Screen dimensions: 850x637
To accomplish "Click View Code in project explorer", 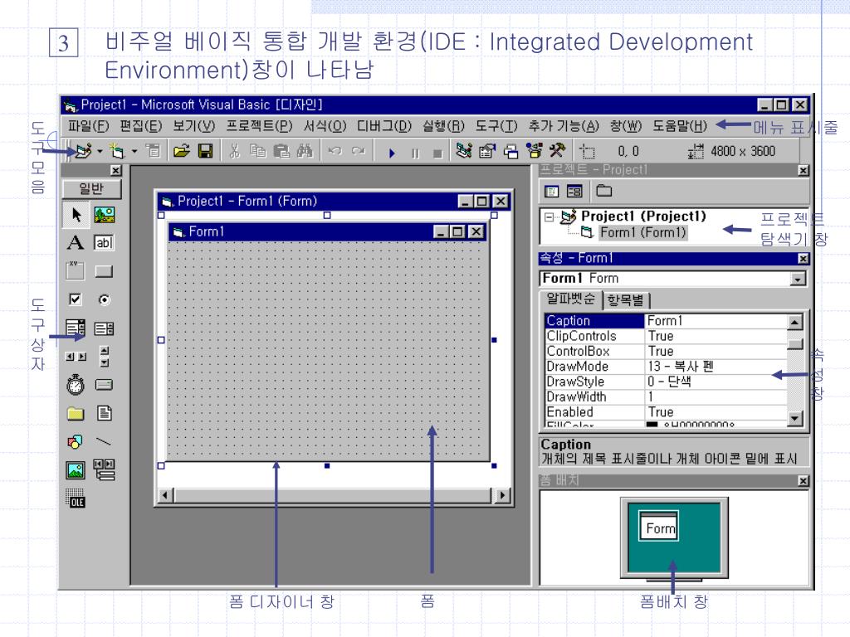I will 552,191.
